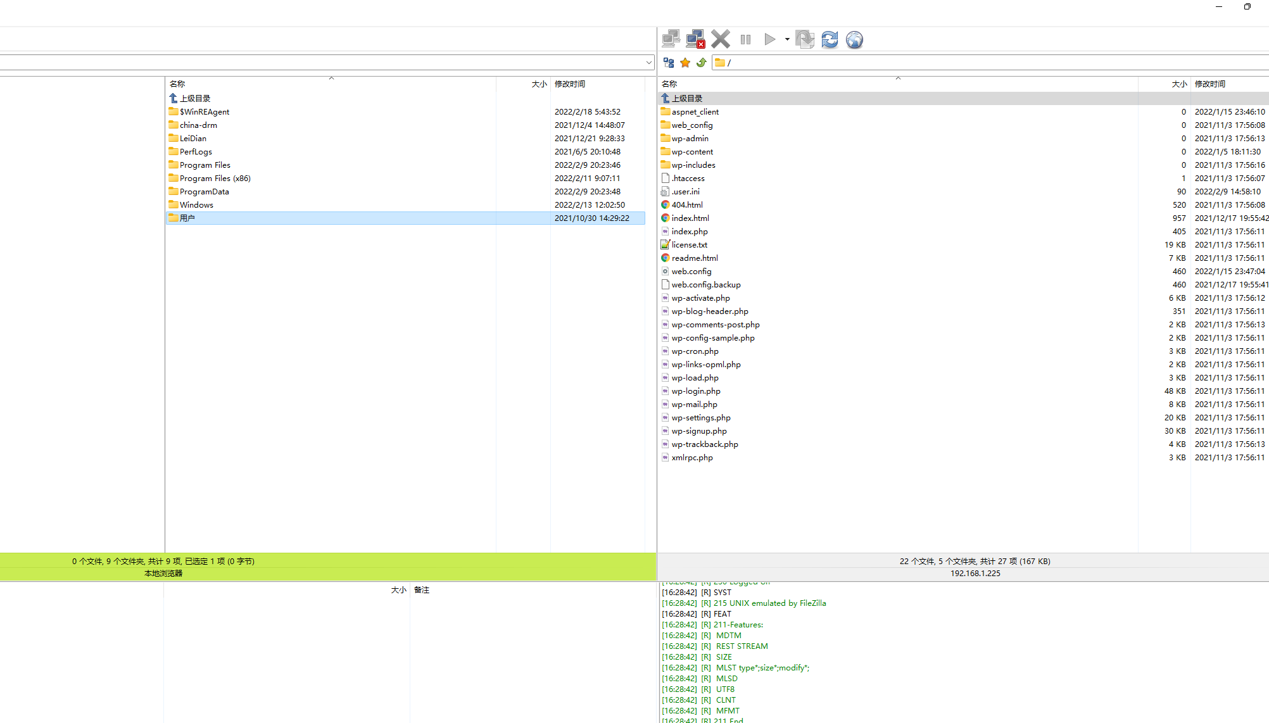Click the orange star bookmarks icon
The width and height of the screenshot is (1269, 723).
click(685, 63)
